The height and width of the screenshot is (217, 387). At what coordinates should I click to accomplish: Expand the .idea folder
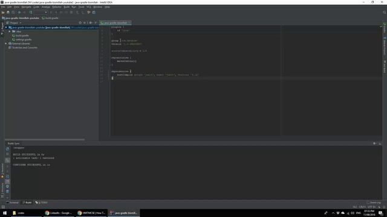click(x=10, y=31)
